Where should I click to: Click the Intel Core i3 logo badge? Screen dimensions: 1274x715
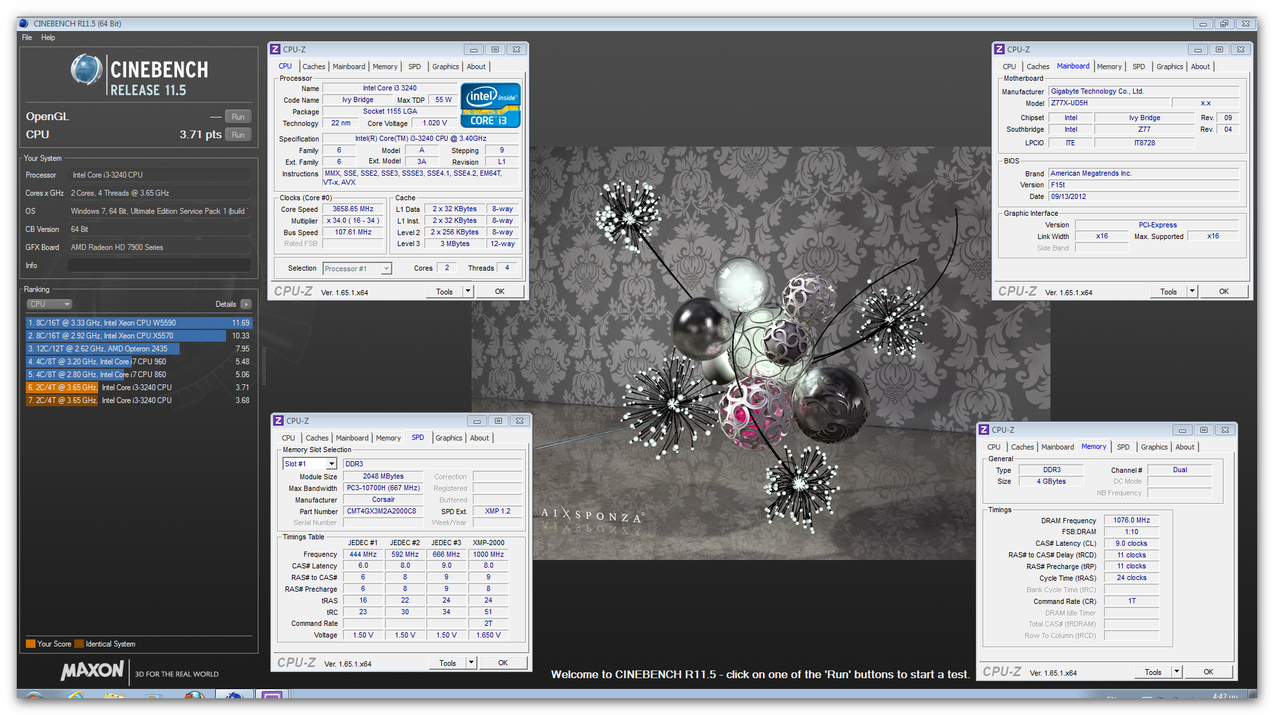(490, 105)
